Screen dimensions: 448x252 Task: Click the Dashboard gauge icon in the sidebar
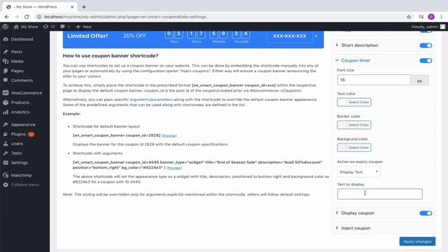pyautogui.click(x=6, y=39)
